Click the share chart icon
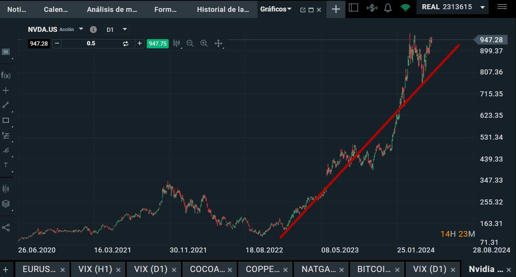Viewport: 516px width, 277px height. pos(6,228)
